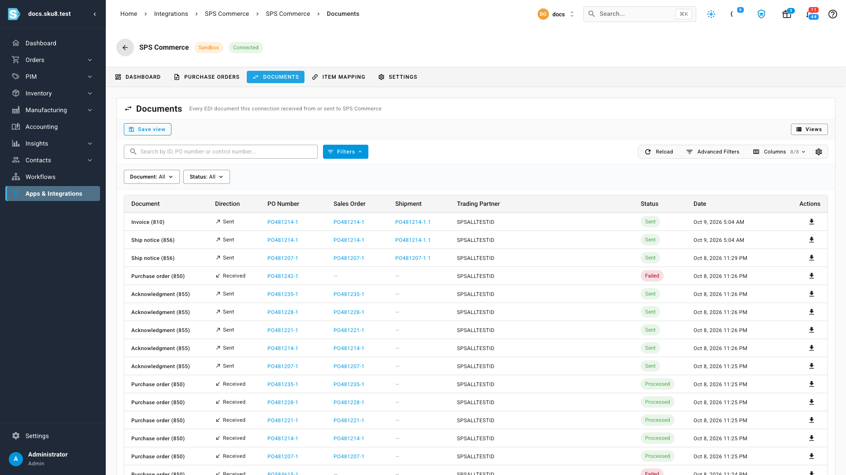The image size is (846, 475).
Task: Click the Reload button
Action: pyautogui.click(x=659, y=152)
